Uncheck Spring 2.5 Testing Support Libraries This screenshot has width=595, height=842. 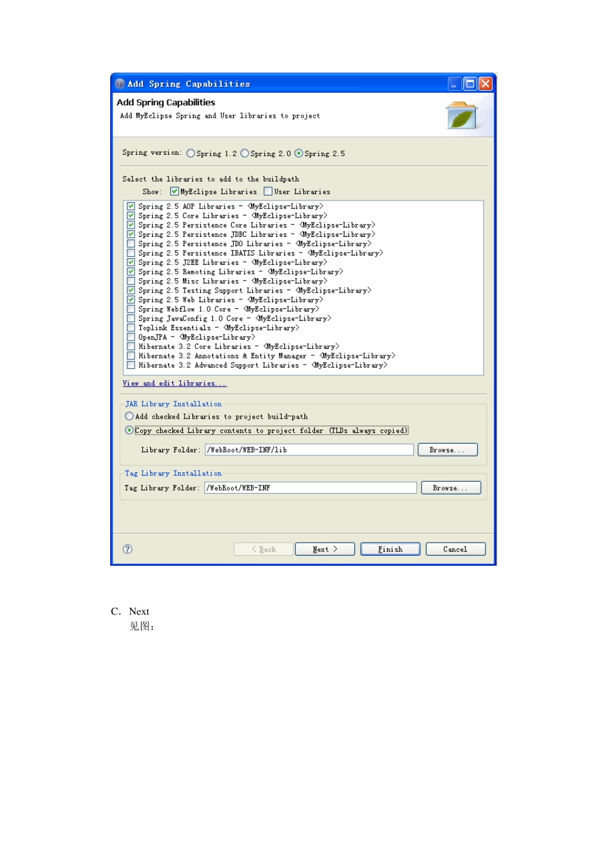131,291
